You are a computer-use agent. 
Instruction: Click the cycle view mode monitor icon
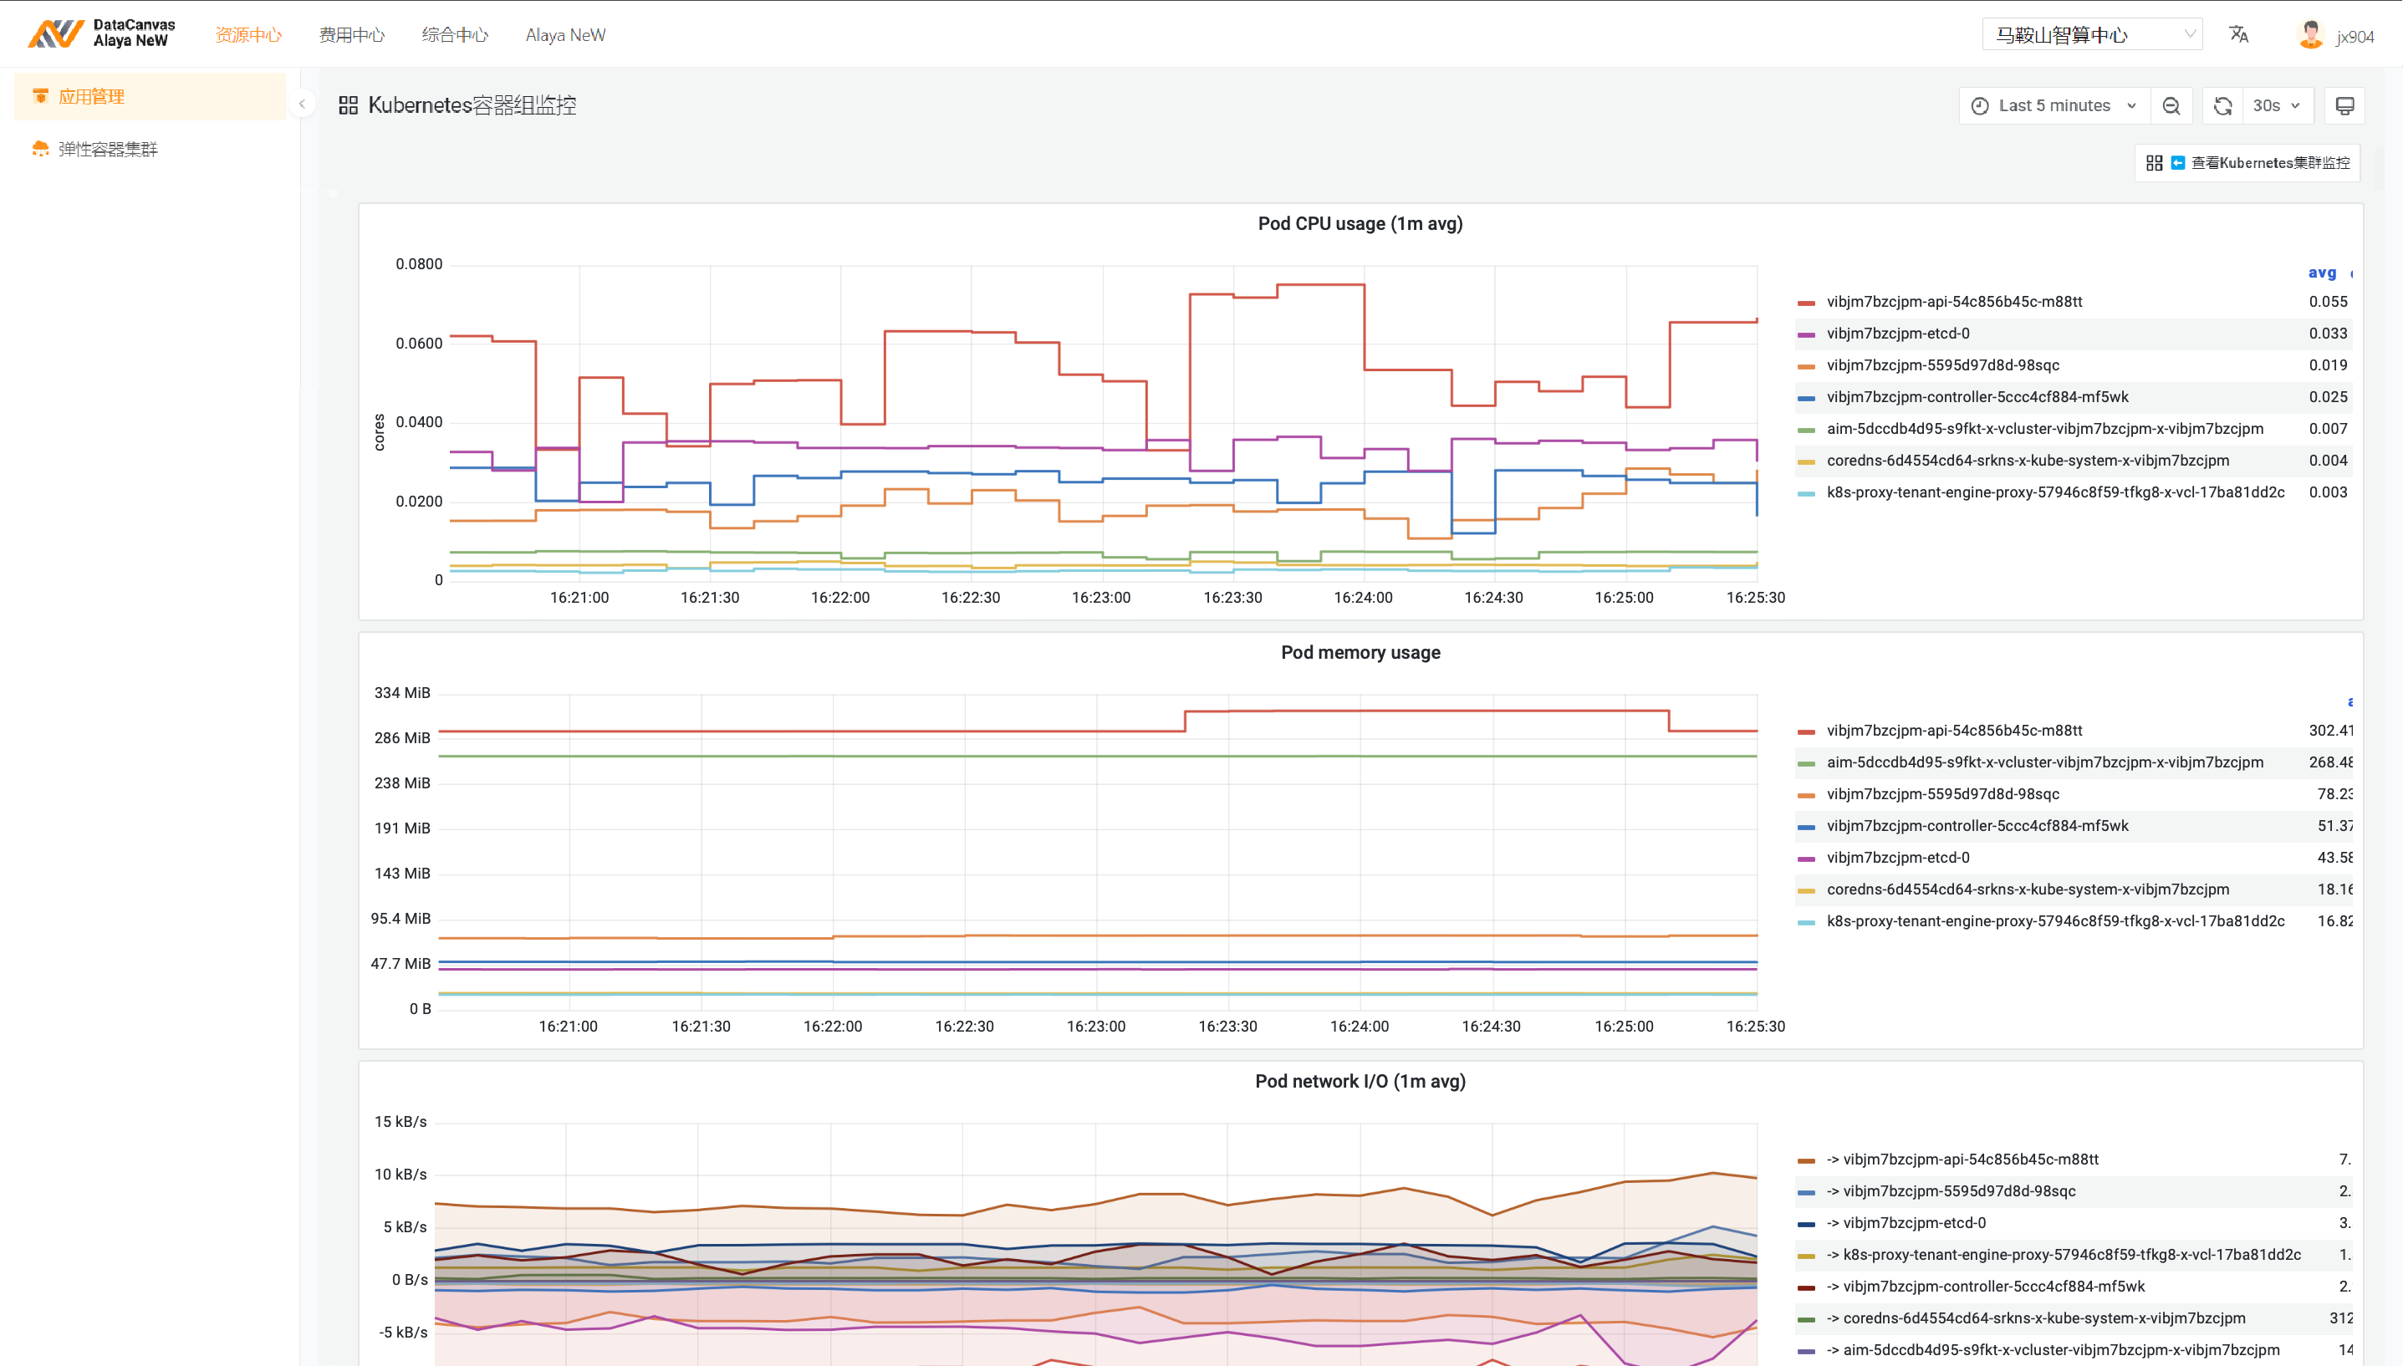click(x=2344, y=106)
